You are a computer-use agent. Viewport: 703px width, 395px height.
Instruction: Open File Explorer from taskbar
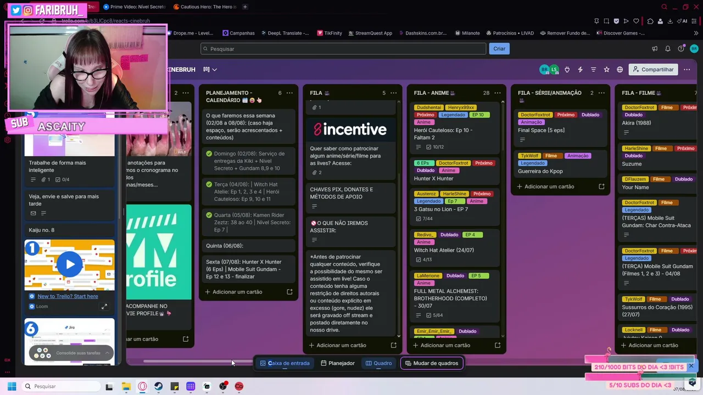[x=126, y=386]
